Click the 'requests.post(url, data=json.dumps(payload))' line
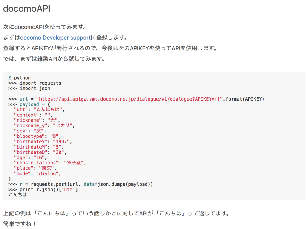 [x=81, y=184]
